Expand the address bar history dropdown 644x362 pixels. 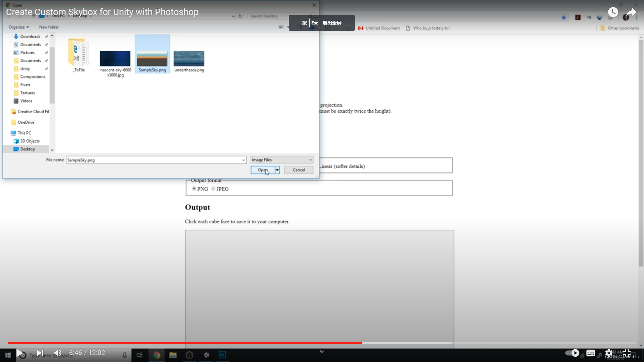(233, 16)
